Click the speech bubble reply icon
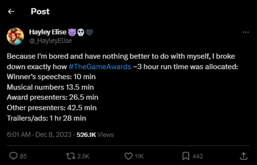Screen dimensions: 257x165 click(x=13, y=156)
